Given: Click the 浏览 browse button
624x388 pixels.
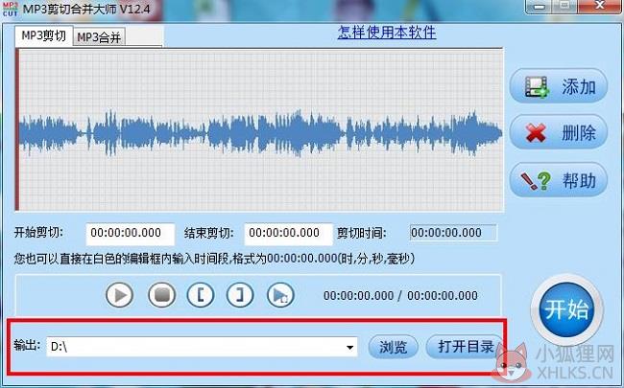Looking at the screenshot, I should (x=393, y=347).
